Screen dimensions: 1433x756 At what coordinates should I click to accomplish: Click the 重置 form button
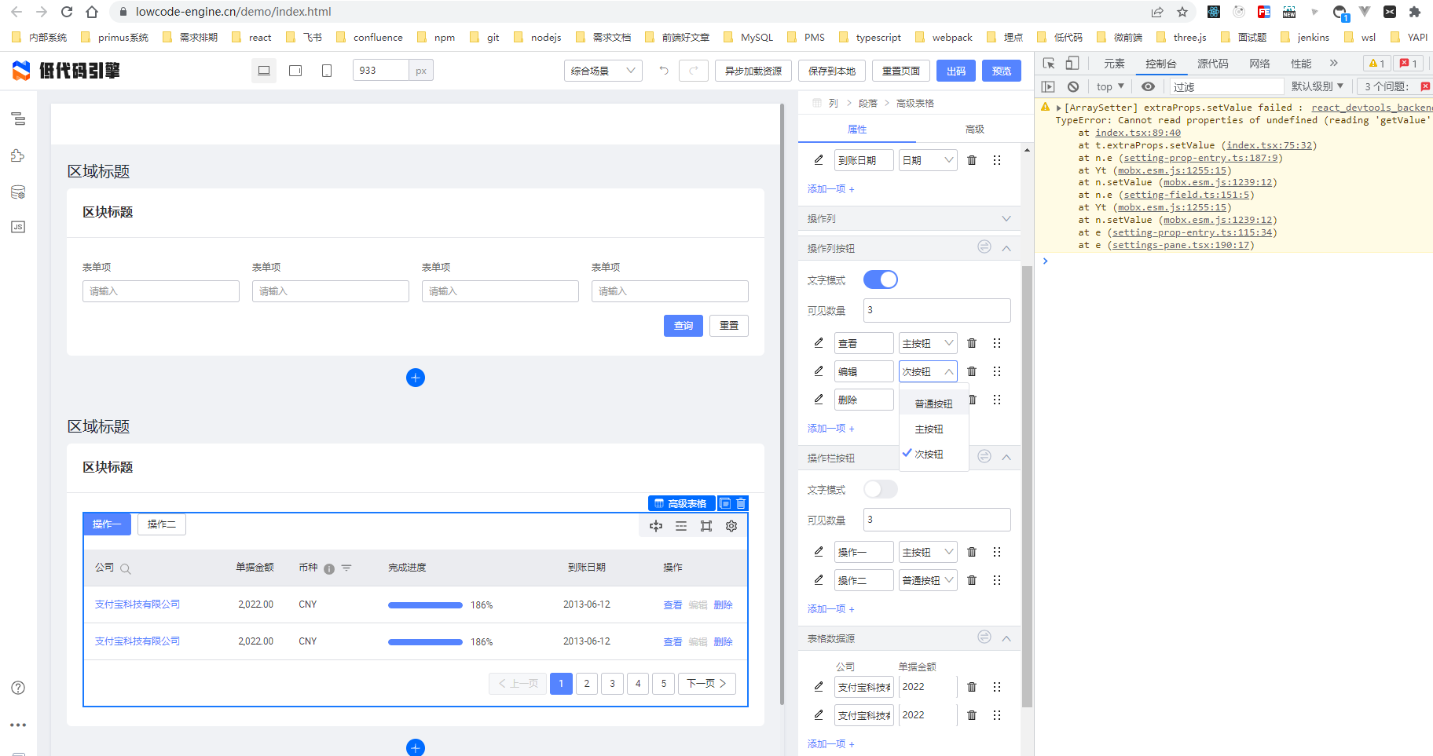click(729, 326)
